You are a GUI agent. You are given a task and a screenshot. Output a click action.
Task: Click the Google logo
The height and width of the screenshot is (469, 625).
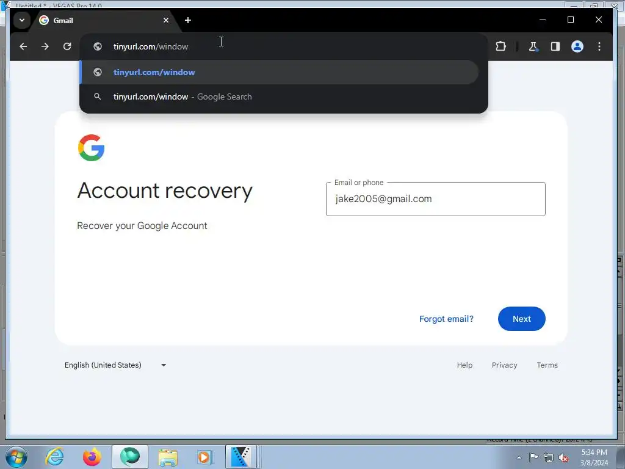tap(92, 148)
